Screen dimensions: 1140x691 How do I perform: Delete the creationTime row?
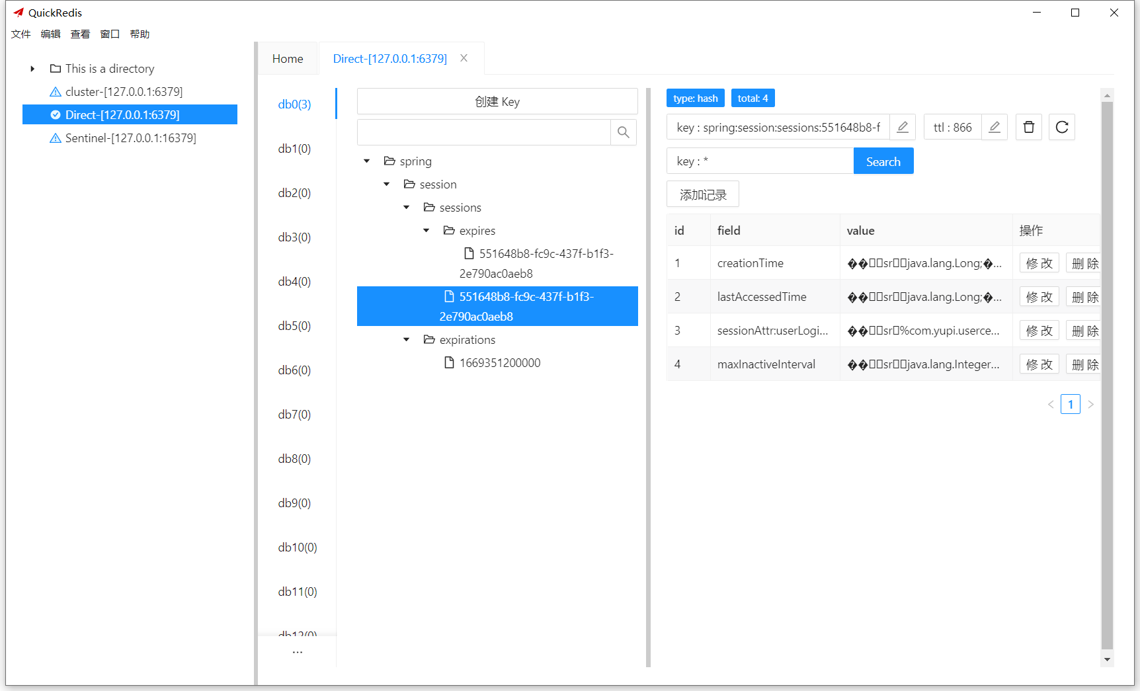coord(1084,263)
